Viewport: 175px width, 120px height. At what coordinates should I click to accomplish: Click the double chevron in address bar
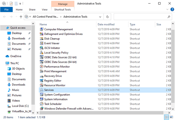pyautogui.click(x=30, y=17)
